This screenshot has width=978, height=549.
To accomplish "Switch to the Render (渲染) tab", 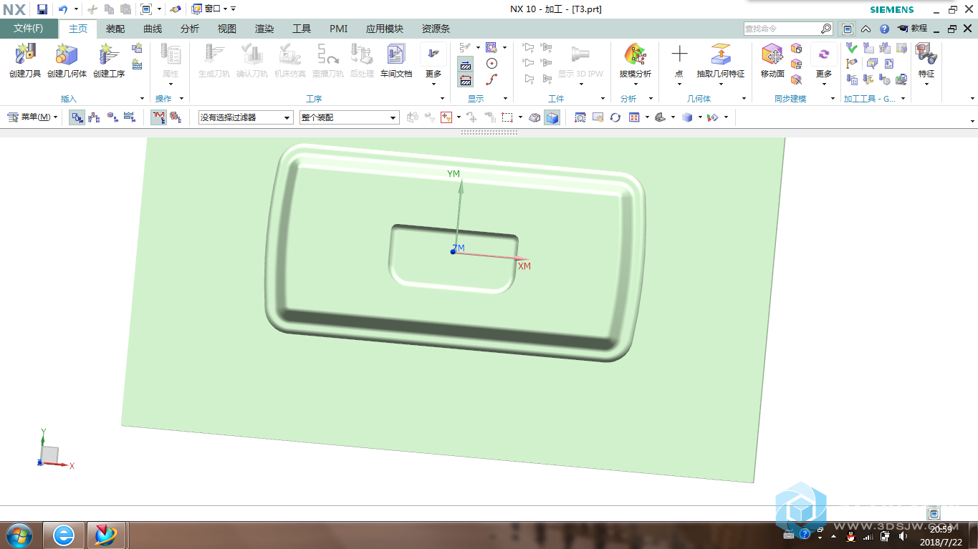I will point(264,29).
